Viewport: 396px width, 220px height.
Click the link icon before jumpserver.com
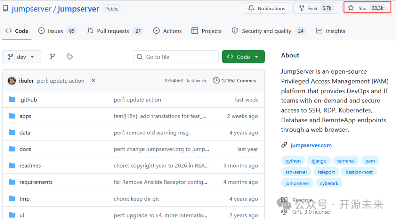coord(284,145)
